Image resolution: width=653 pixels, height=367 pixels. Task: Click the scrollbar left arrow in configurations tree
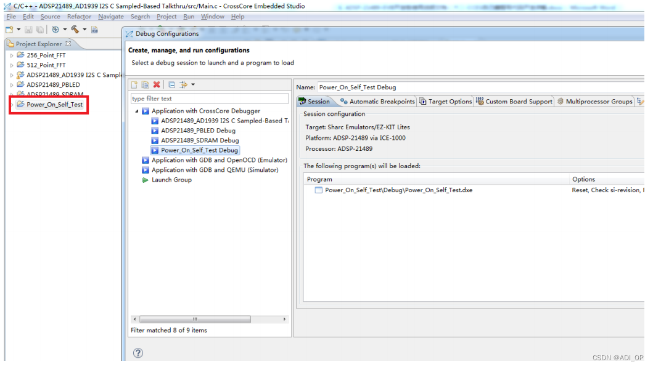point(134,319)
